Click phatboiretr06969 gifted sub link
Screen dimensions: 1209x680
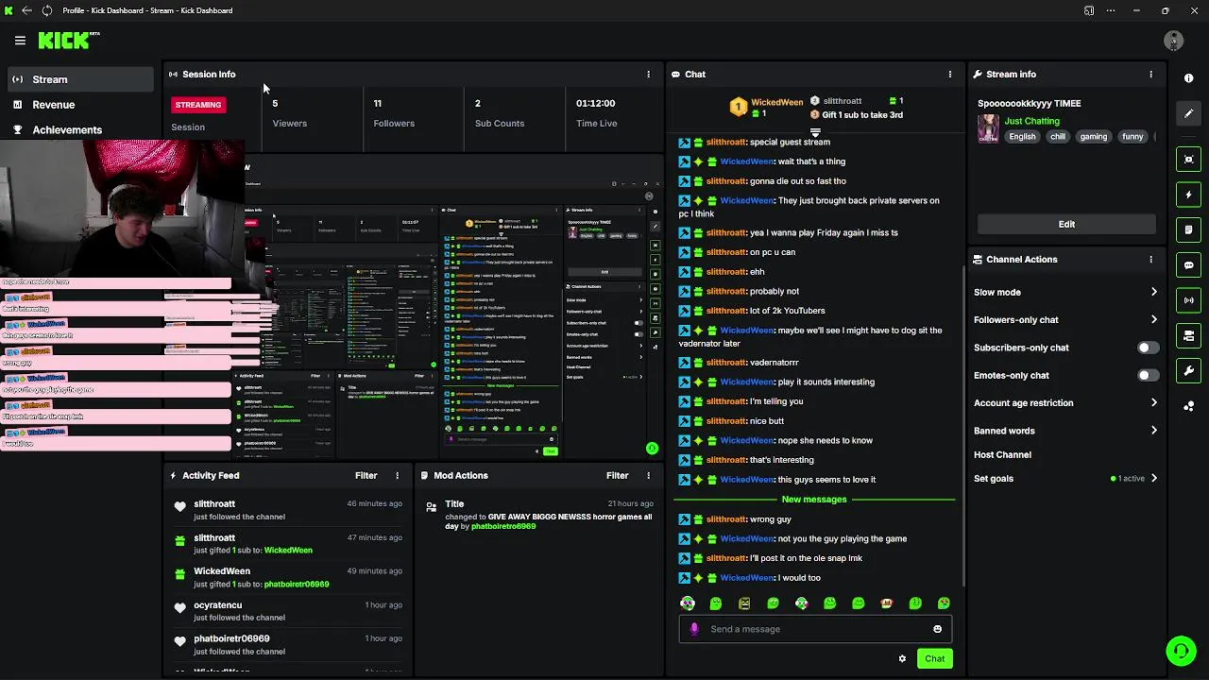[297, 584]
